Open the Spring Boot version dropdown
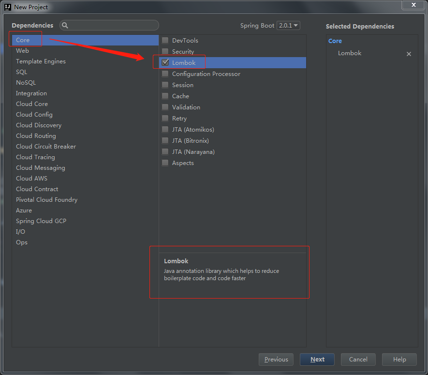The height and width of the screenshot is (375, 428). click(288, 25)
